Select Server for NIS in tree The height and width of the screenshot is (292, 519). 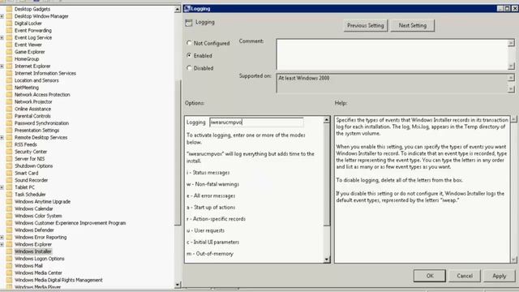click(29, 159)
